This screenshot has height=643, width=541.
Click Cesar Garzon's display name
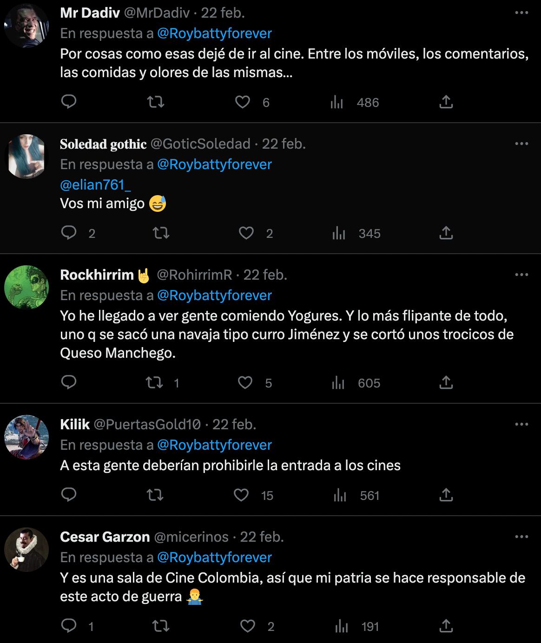click(x=105, y=537)
